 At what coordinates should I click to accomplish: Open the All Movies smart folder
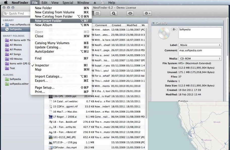point(15,45)
